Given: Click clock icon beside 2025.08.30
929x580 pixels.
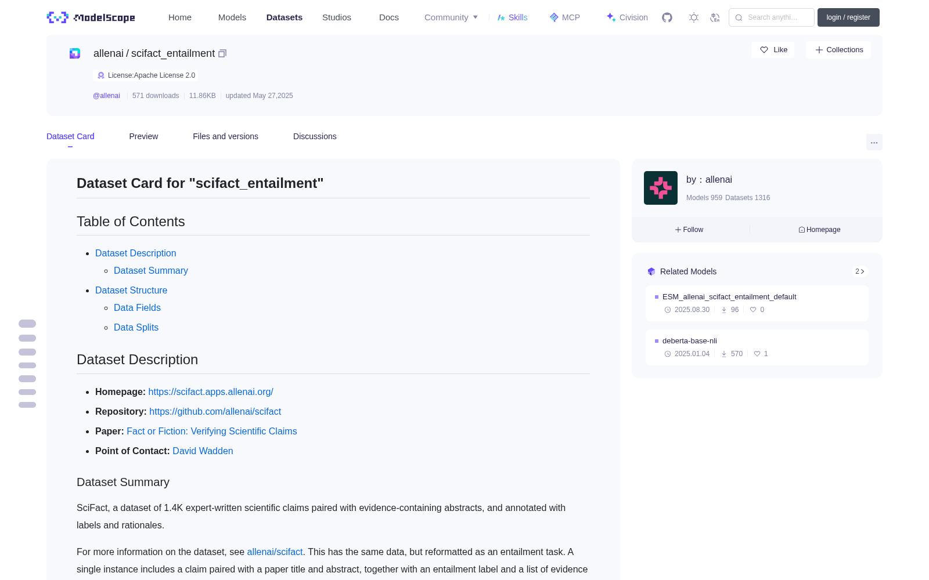Looking at the screenshot, I should 668,310.
